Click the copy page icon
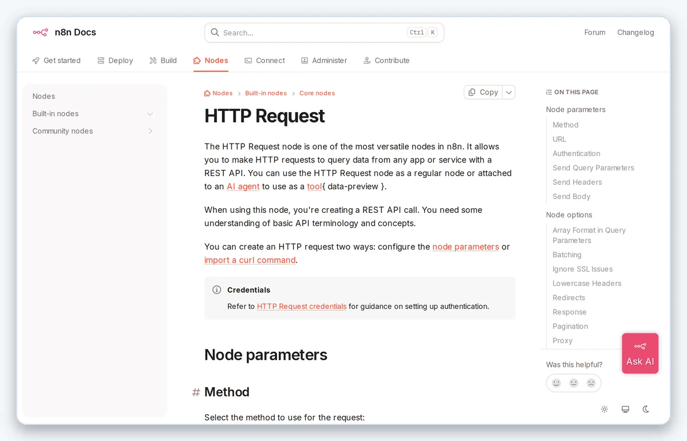Screen dimensions: 687x441 click(x=472, y=92)
